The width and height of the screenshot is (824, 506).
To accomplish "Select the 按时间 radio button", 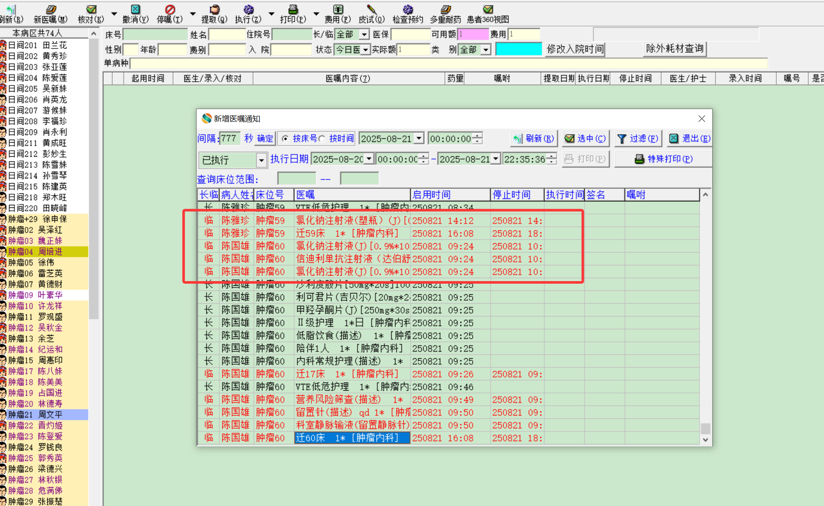I will 322,139.
